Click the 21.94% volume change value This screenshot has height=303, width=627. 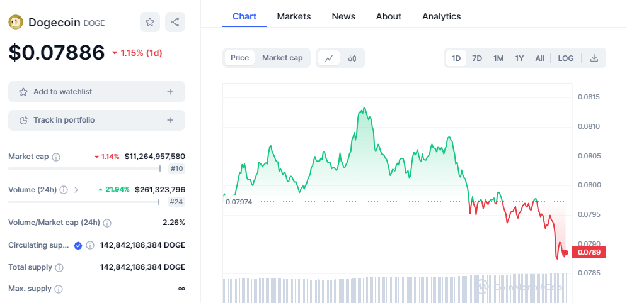(x=113, y=189)
